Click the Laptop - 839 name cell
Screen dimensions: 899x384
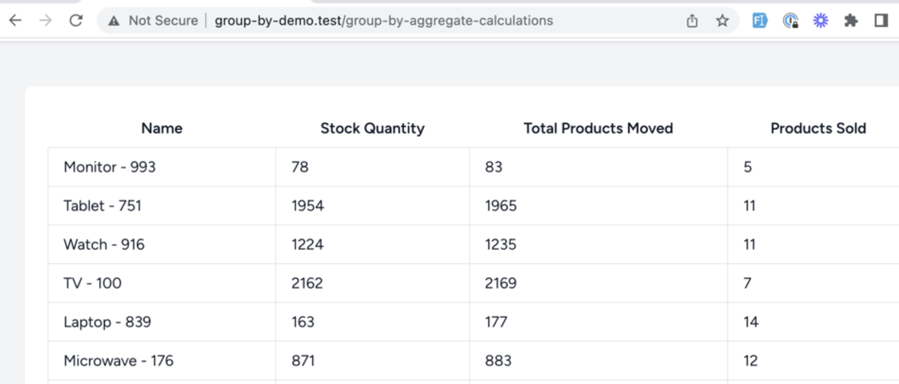(162, 322)
